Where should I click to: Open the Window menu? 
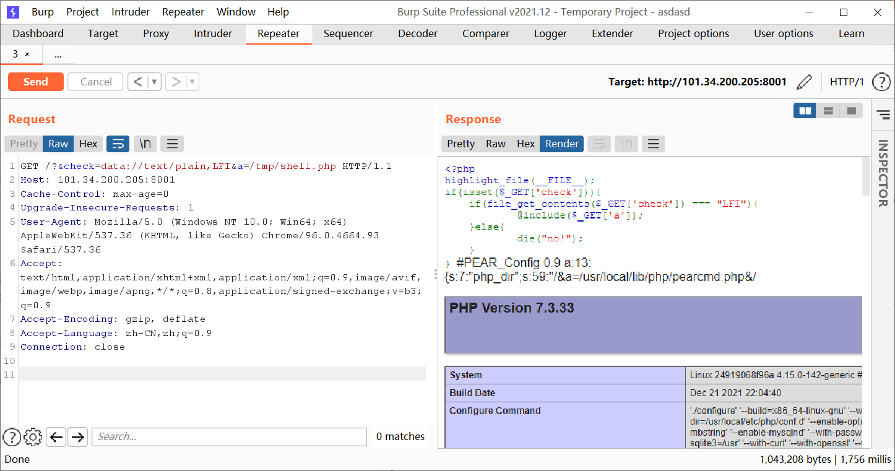pos(236,12)
